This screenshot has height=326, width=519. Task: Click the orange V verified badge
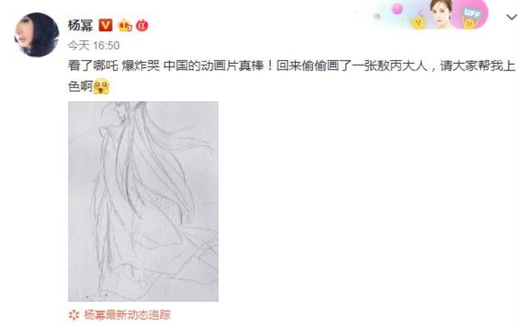(105, 25)
